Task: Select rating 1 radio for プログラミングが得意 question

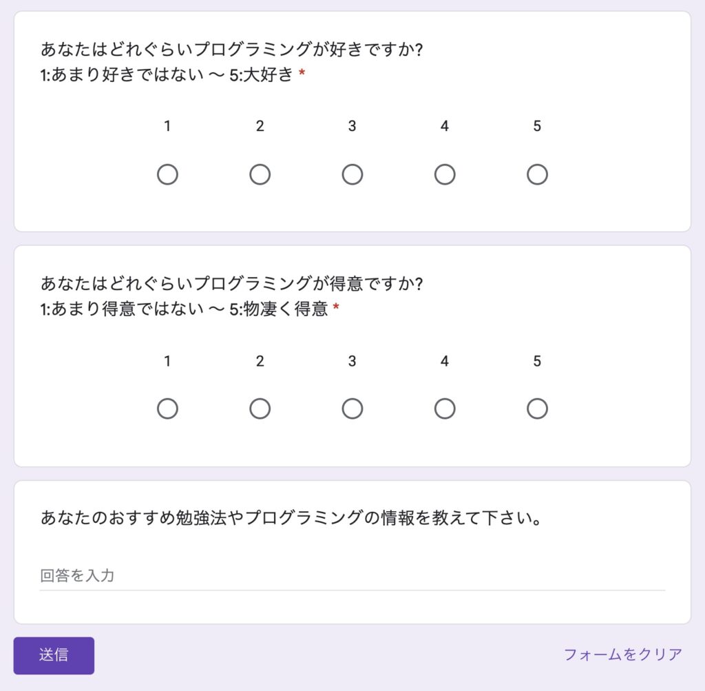Action: point(167,409)
